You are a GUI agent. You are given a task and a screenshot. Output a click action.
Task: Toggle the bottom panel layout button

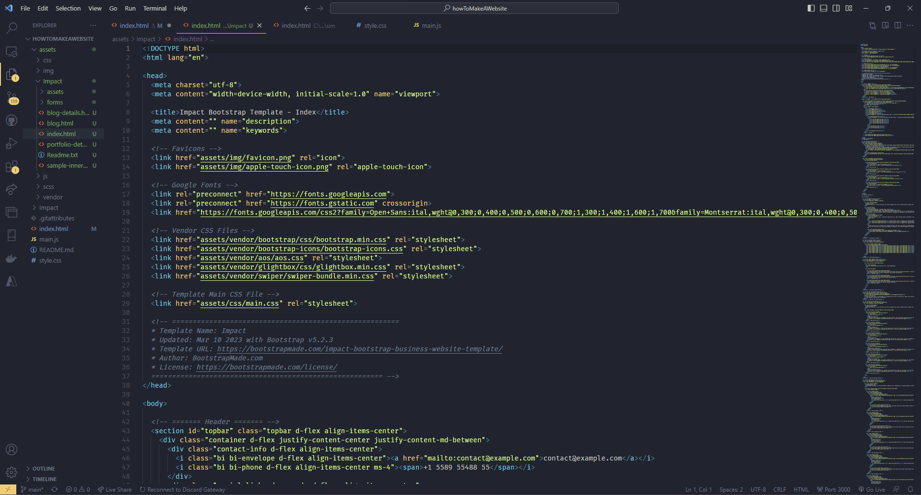coord(824,8)
